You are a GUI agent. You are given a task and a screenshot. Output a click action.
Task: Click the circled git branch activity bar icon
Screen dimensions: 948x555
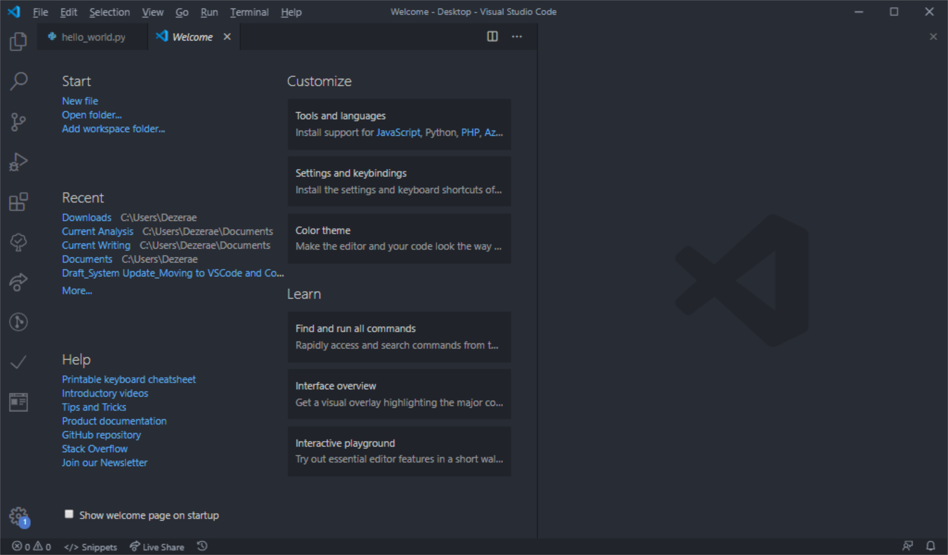click(x=18, y=322)
